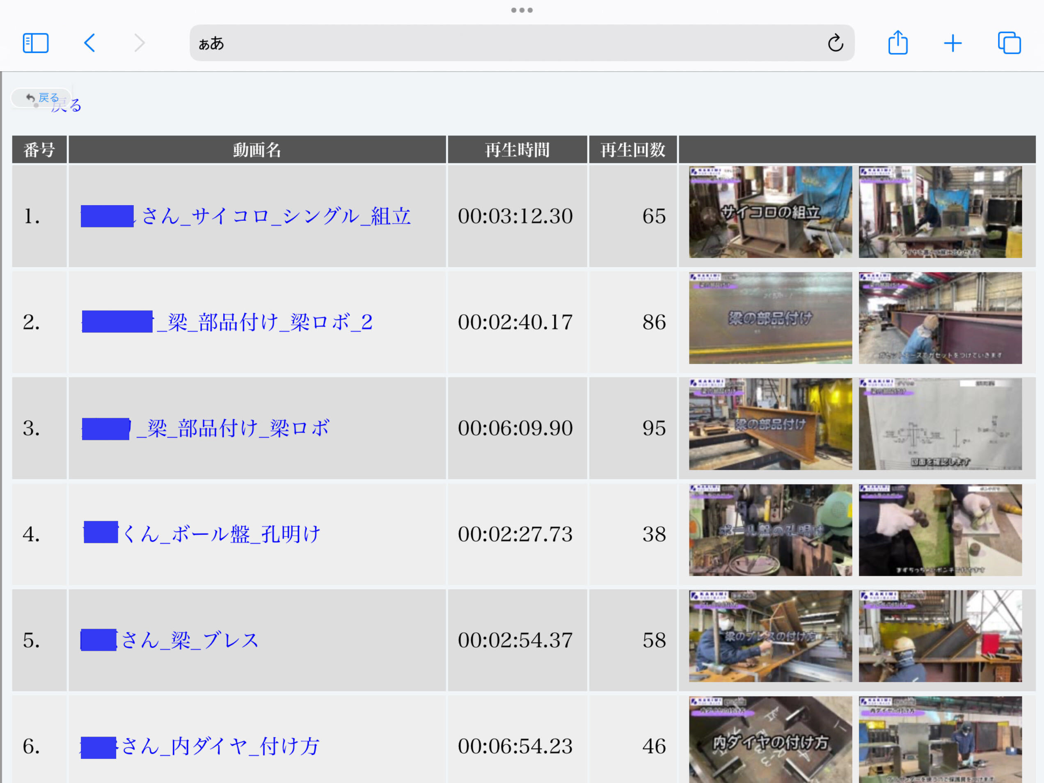
Task: Select thumbnail titled ボール盤の孔明け
Action: [770, 530]
